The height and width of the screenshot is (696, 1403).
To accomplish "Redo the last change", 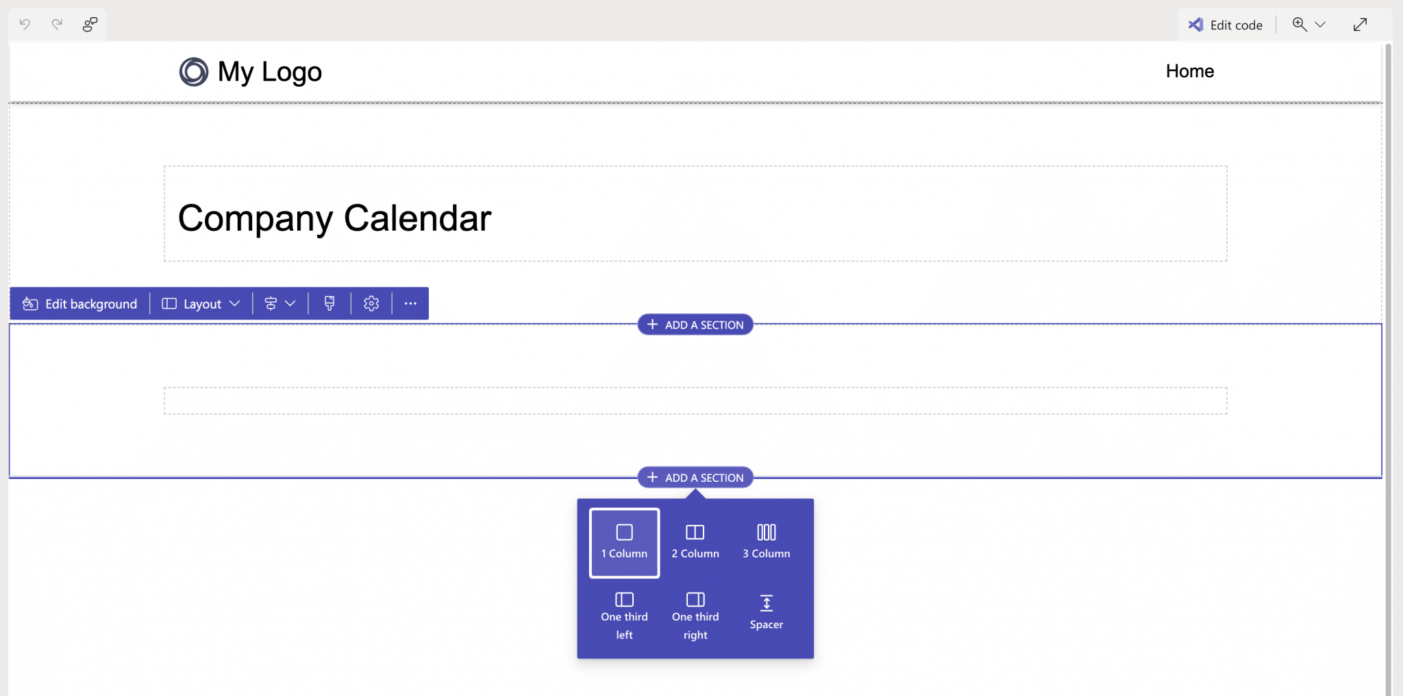I will [x=58, y=24].
